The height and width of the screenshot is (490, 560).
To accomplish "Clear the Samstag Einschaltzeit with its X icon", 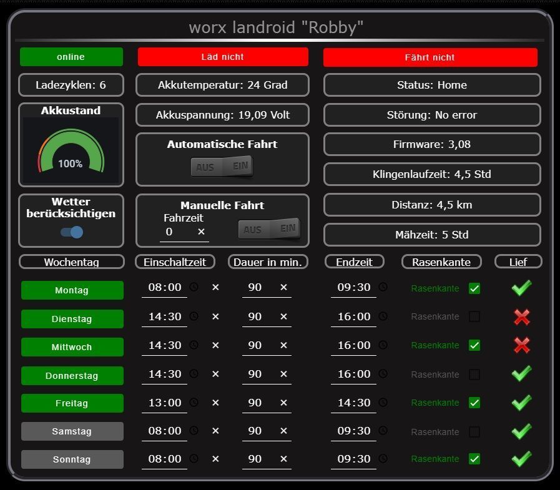I will [215, 431].
